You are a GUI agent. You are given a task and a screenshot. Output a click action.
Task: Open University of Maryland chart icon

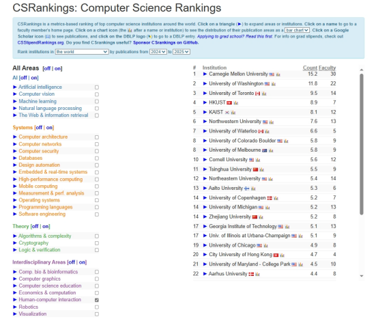click(300, 265)
